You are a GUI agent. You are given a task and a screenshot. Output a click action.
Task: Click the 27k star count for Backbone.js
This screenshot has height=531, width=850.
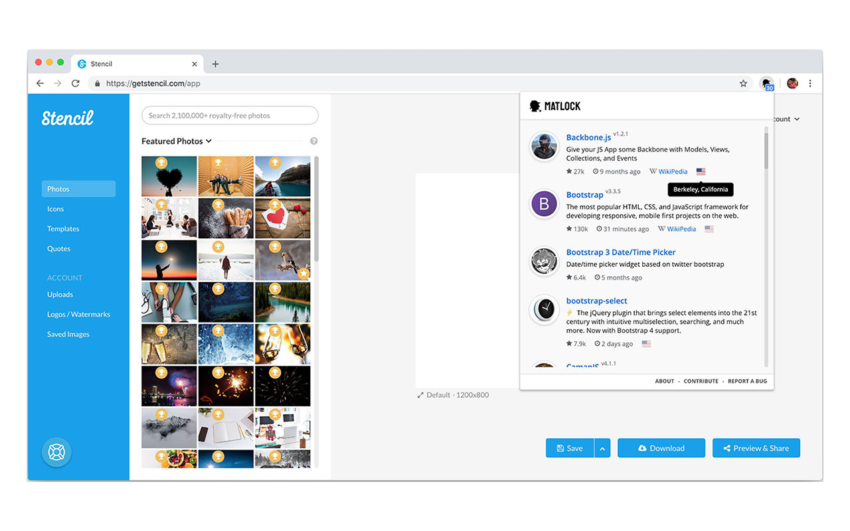(575, 172)
